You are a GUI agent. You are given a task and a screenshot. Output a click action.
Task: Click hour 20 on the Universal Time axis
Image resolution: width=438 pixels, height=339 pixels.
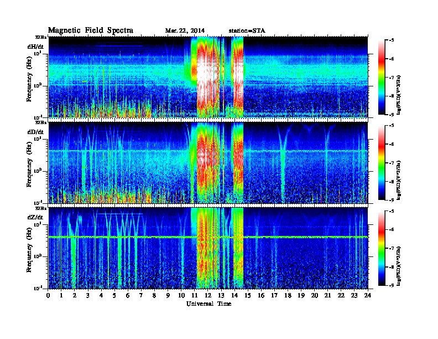coord(315,295)
